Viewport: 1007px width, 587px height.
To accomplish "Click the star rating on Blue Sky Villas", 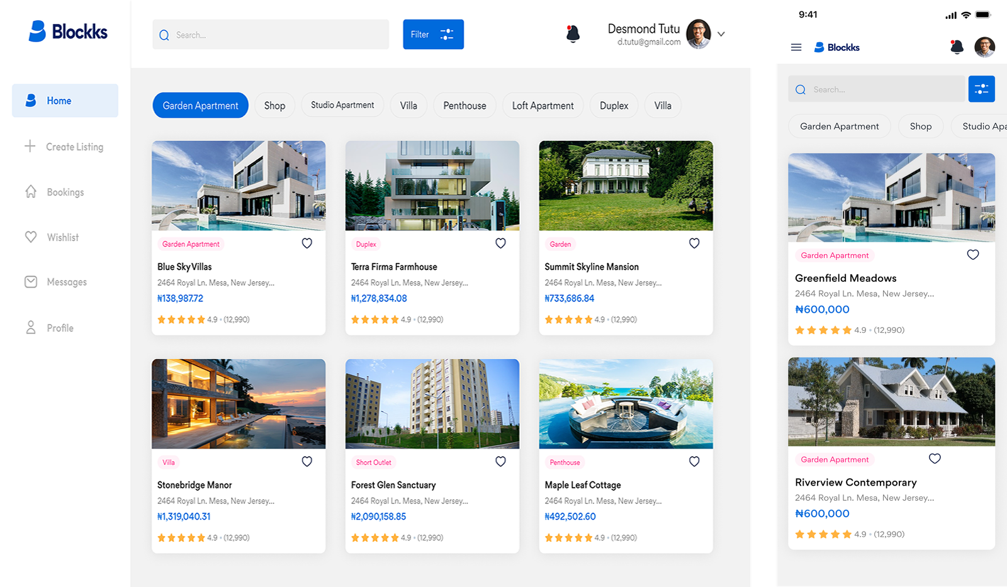I will [x=181, y=320].
